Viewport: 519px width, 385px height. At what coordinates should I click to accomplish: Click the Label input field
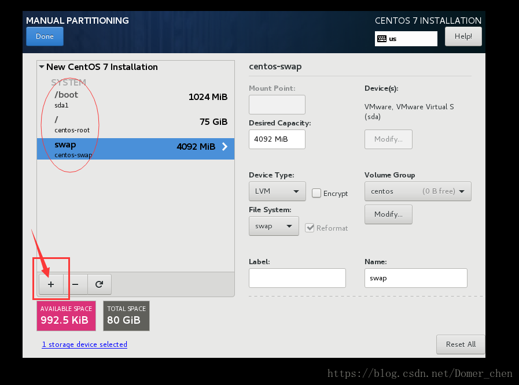[x=297, y=278]
